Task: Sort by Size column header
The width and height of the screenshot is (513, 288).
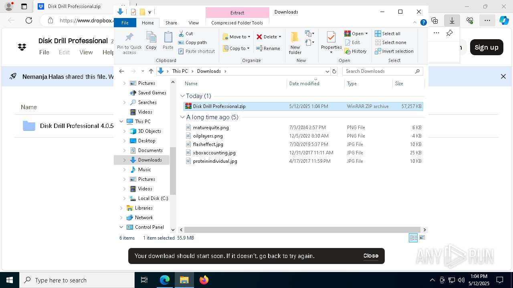Action: pos(408,84)
